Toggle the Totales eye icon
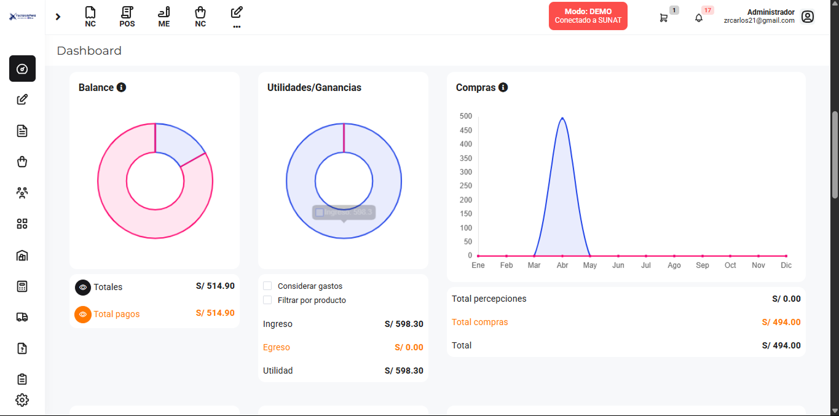Screen dimensions: 839x416 83,287
